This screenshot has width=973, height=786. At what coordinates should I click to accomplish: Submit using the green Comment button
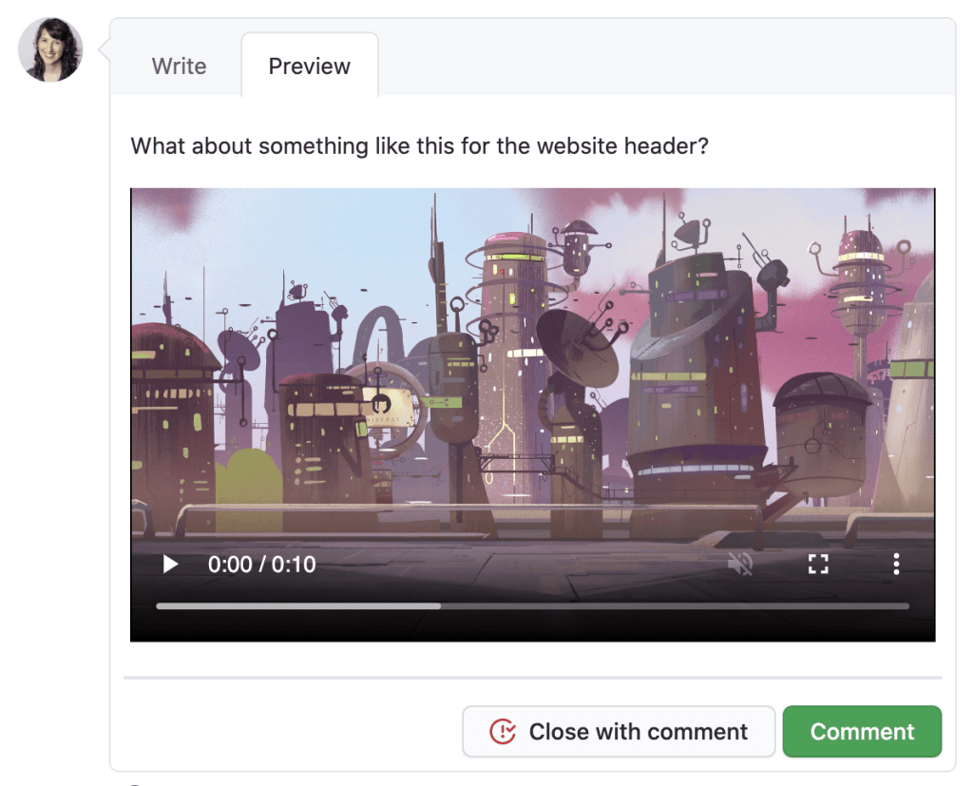(x=862, y=732)
